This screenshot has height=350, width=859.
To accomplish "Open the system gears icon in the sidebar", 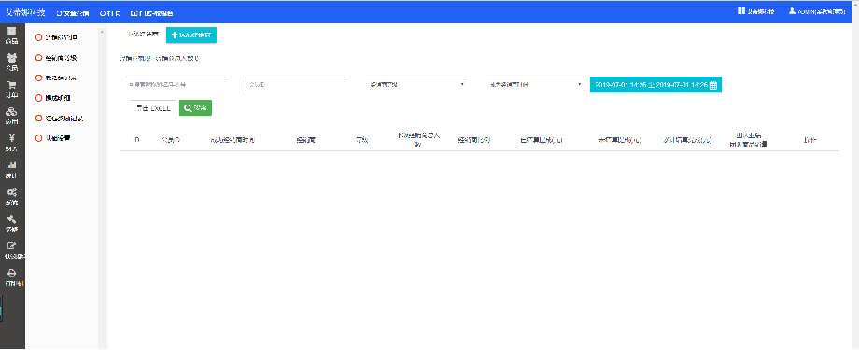I will click(x=11, y=192).
